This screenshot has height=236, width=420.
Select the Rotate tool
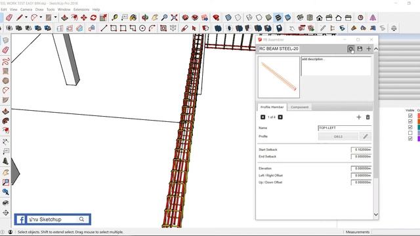pos(93,18)
